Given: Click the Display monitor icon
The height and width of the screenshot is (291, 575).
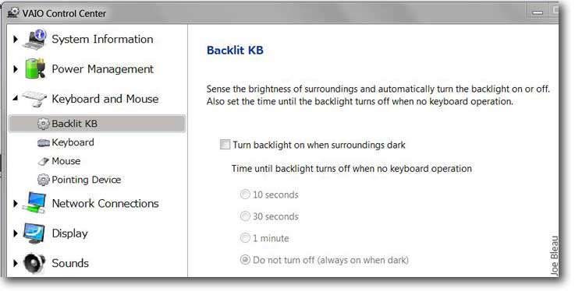Looking at the screenshot, I should (x=34, y=233).
